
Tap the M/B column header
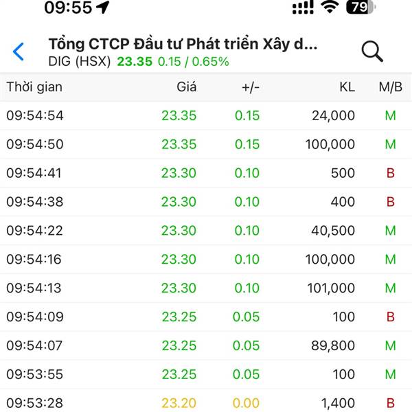point(390,87)
